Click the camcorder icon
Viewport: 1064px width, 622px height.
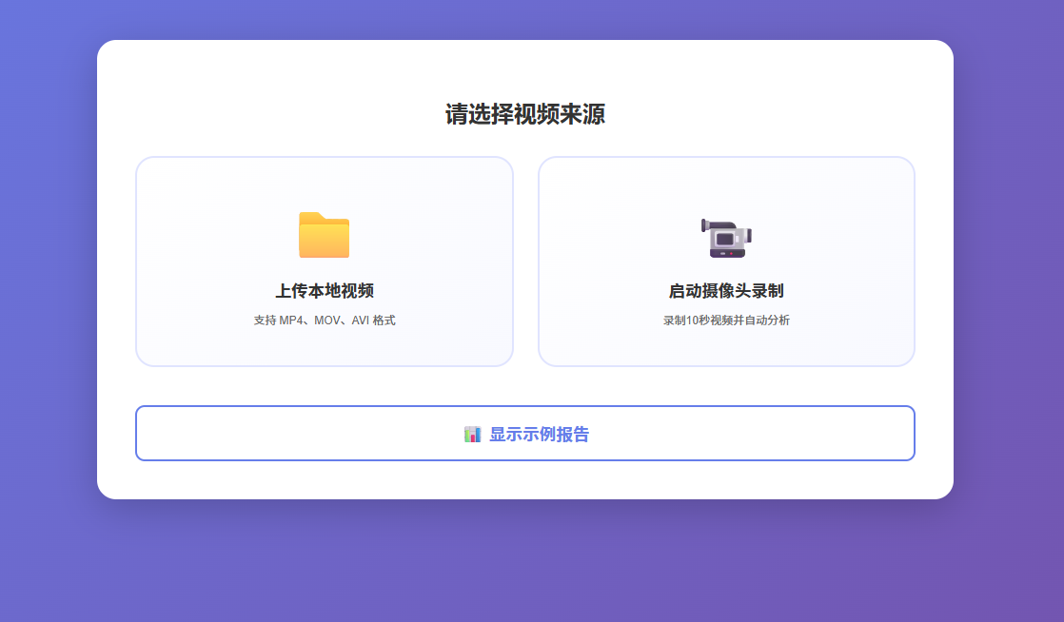(x=726, y=238)
